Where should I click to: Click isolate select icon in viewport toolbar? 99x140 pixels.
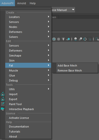click(x=97, y=39)
